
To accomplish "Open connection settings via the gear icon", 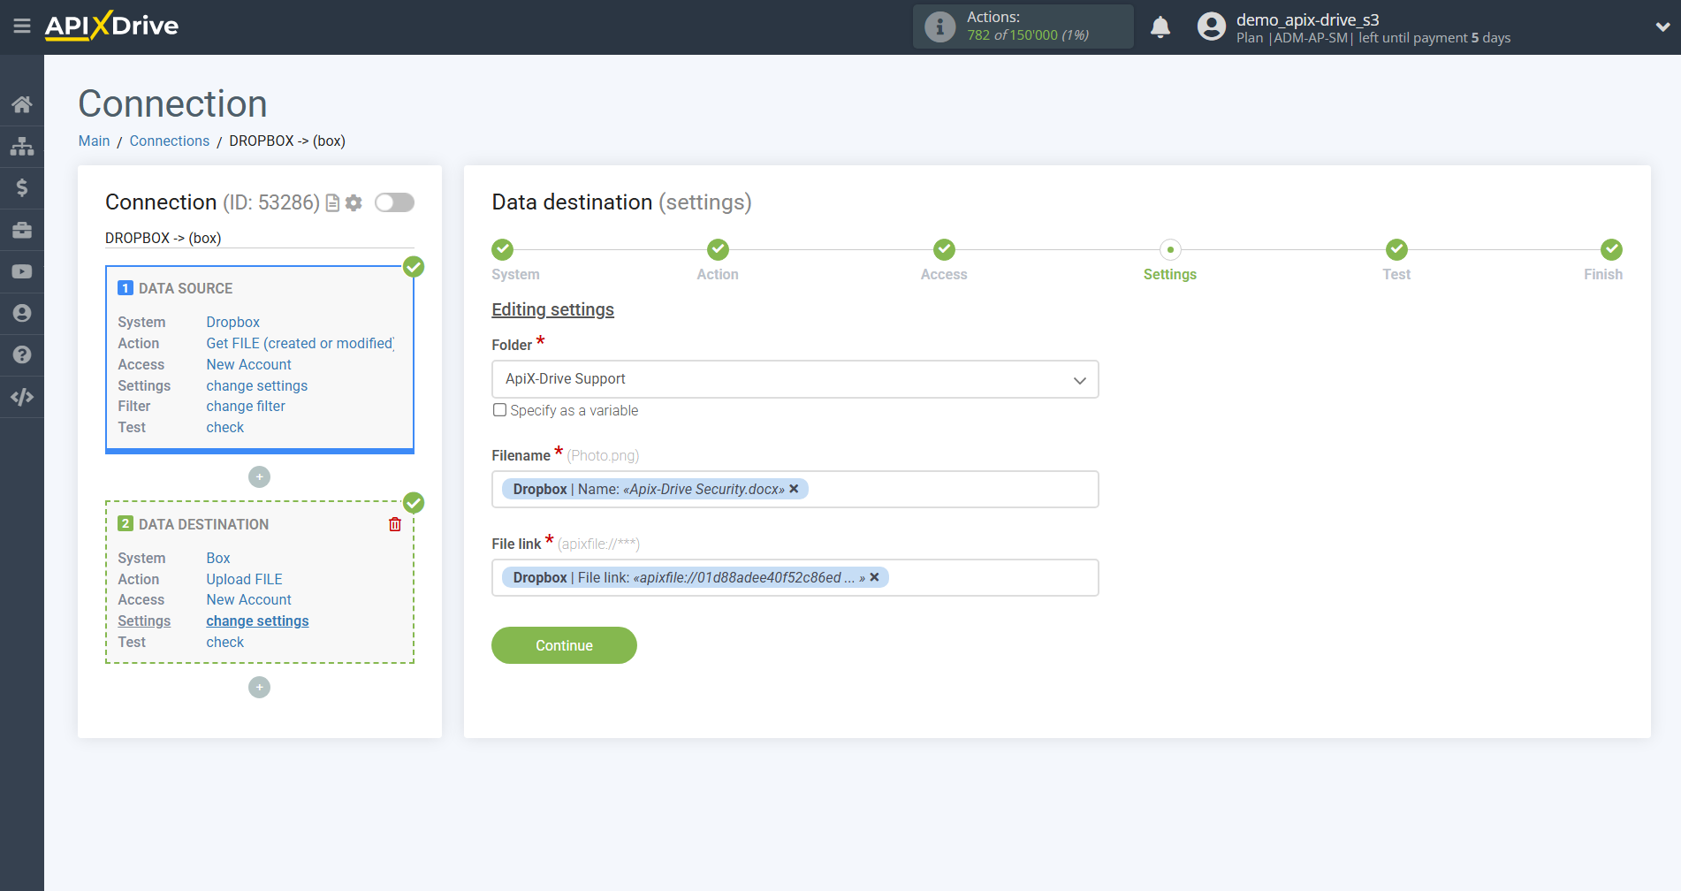I will pyautogui.click(x=354, y=203).
